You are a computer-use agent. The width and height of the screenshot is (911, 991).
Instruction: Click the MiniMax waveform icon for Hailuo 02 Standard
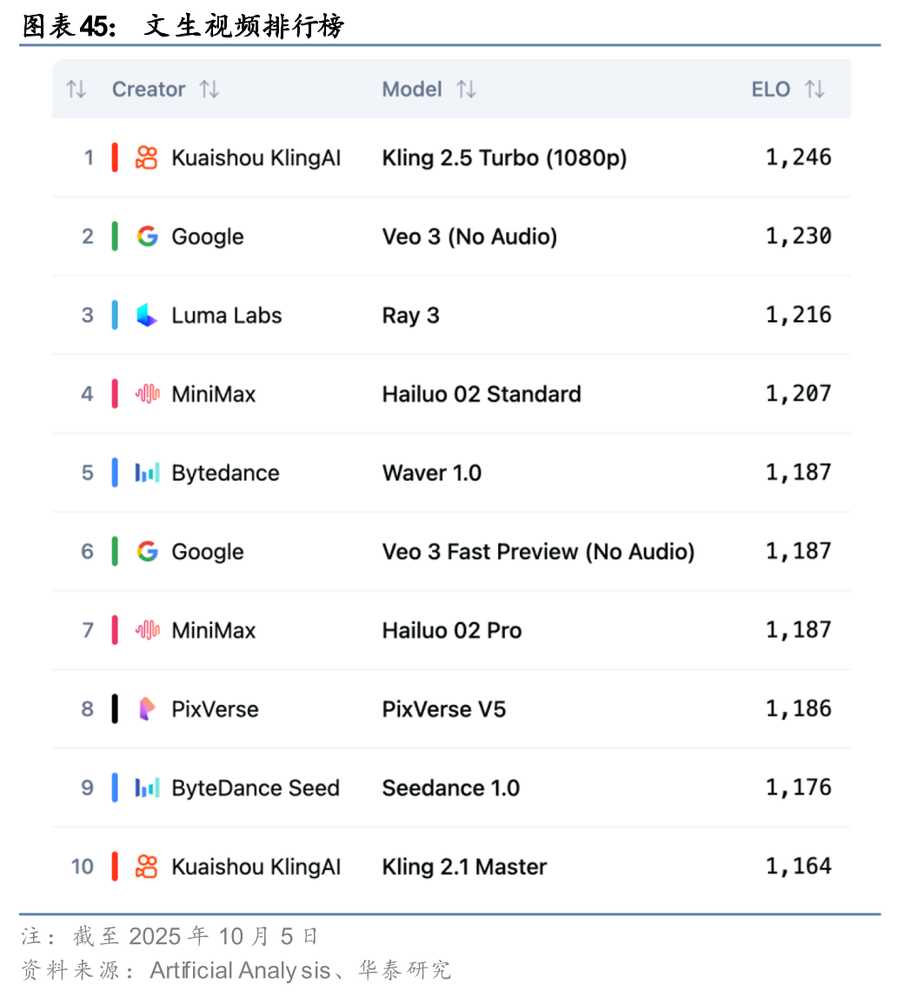pos(147,394)
